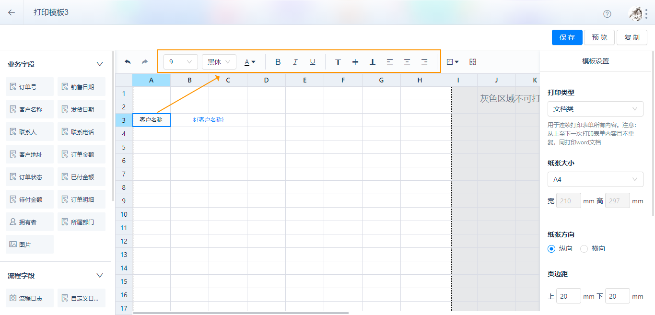This screenshot has width=655, height=315.
Task: Click the 销售日期 field
Action: tap(82, 87)
